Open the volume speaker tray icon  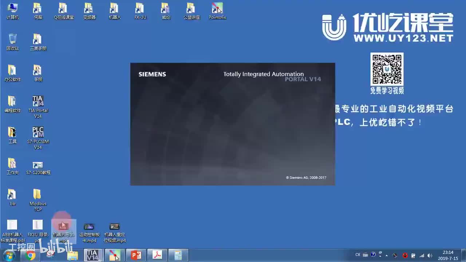tap(430, 255)
